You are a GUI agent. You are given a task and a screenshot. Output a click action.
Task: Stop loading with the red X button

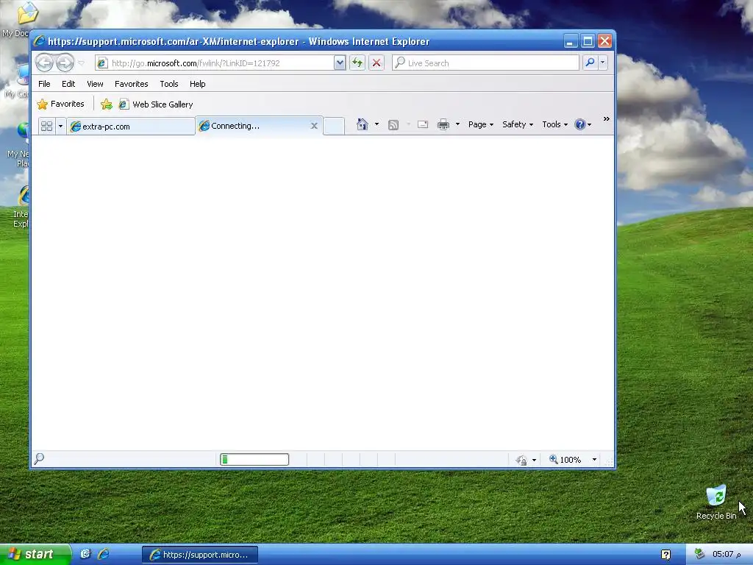pyautogui.click(x=376, y=63)
